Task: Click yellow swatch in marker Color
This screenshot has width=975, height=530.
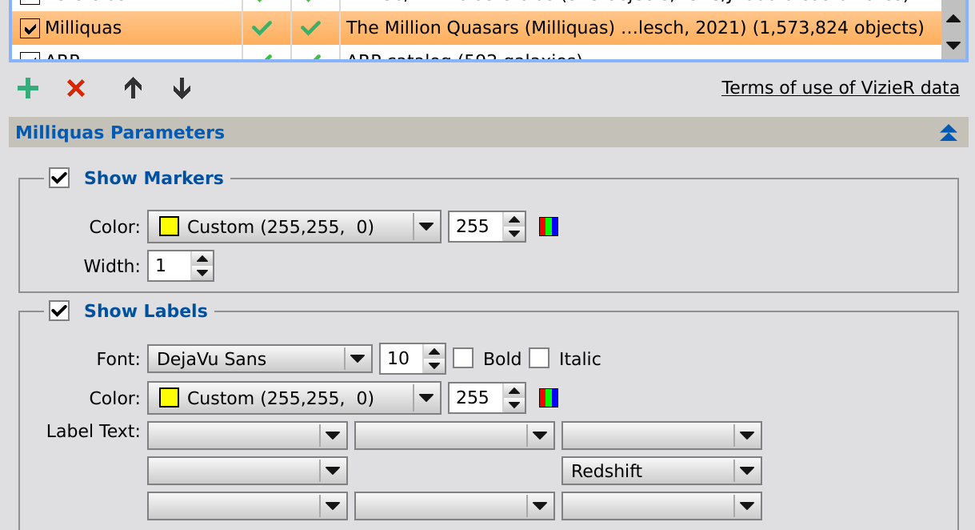Action: [169, 227]
